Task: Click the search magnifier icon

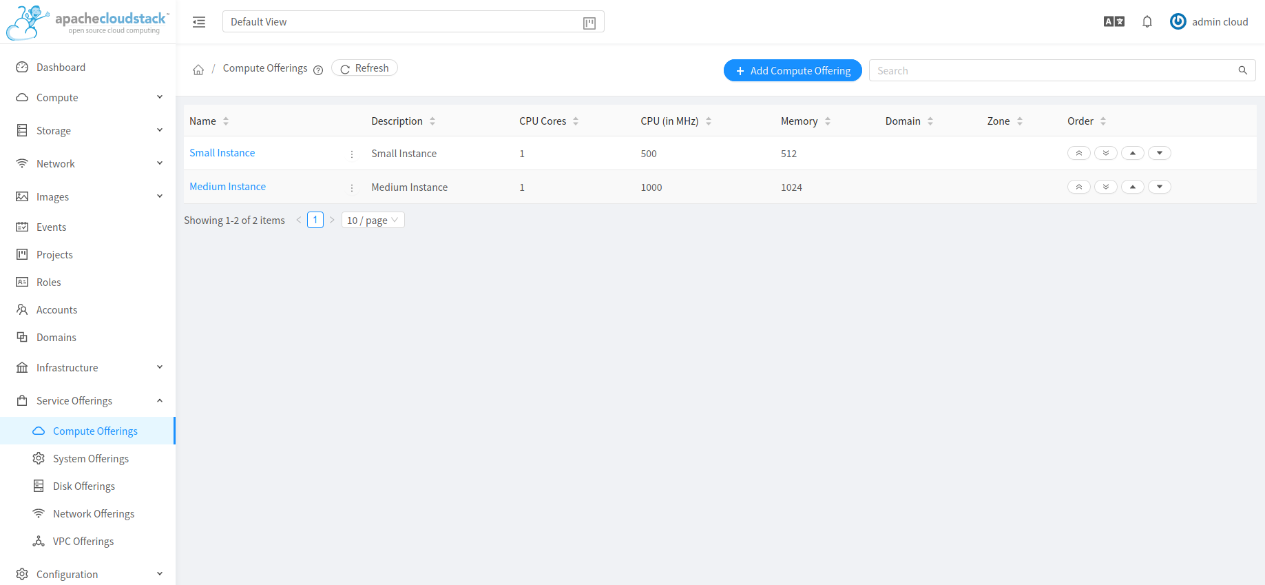Action: pyautogui.click(x=1242, y=70)
